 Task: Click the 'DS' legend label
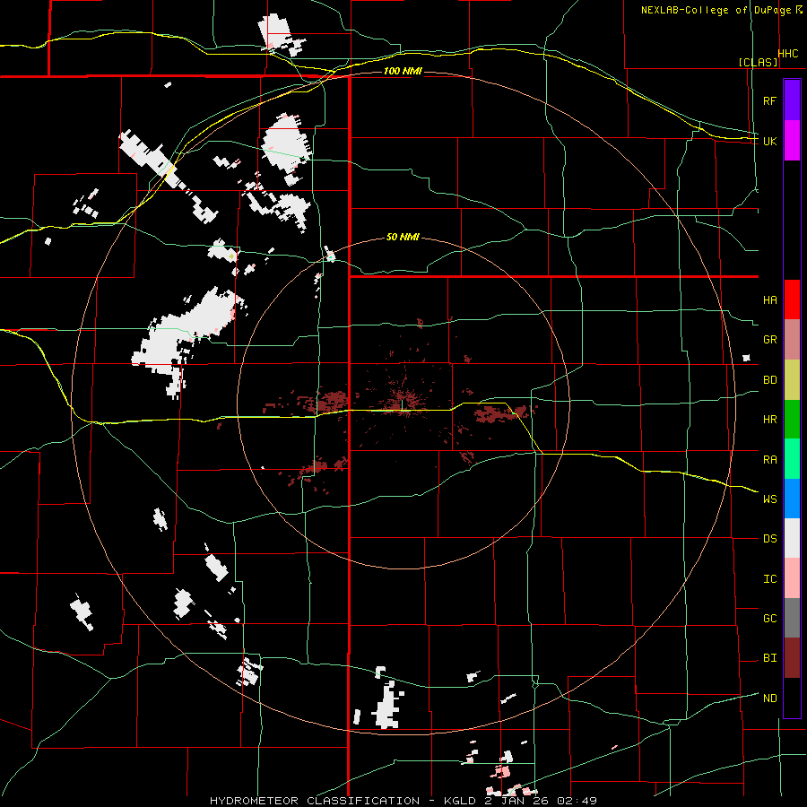tap(769, 539)
